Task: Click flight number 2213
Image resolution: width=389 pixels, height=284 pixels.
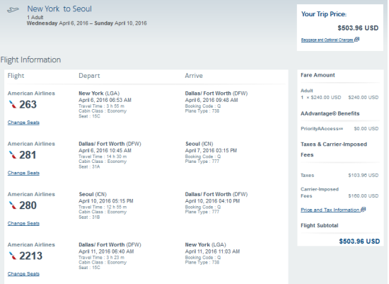Action: (31, 256)
